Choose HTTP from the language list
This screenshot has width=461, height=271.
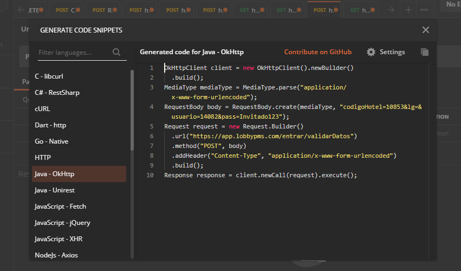coord(43,158)
